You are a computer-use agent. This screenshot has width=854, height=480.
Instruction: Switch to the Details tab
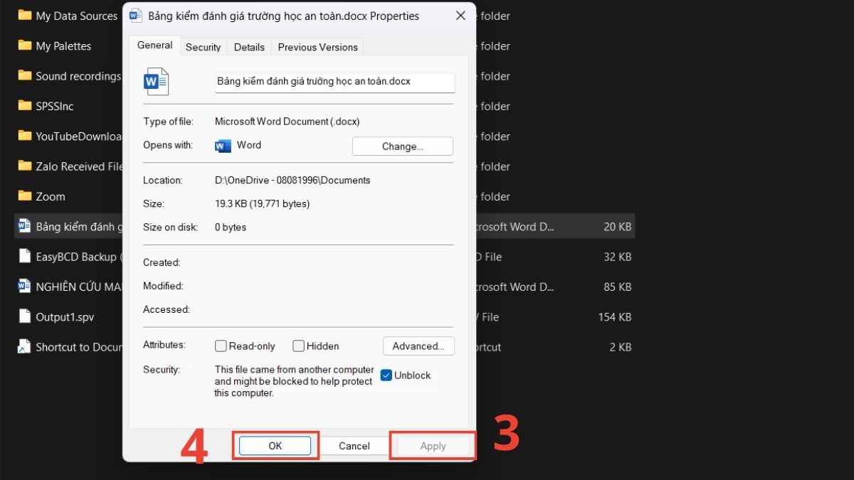248,47
